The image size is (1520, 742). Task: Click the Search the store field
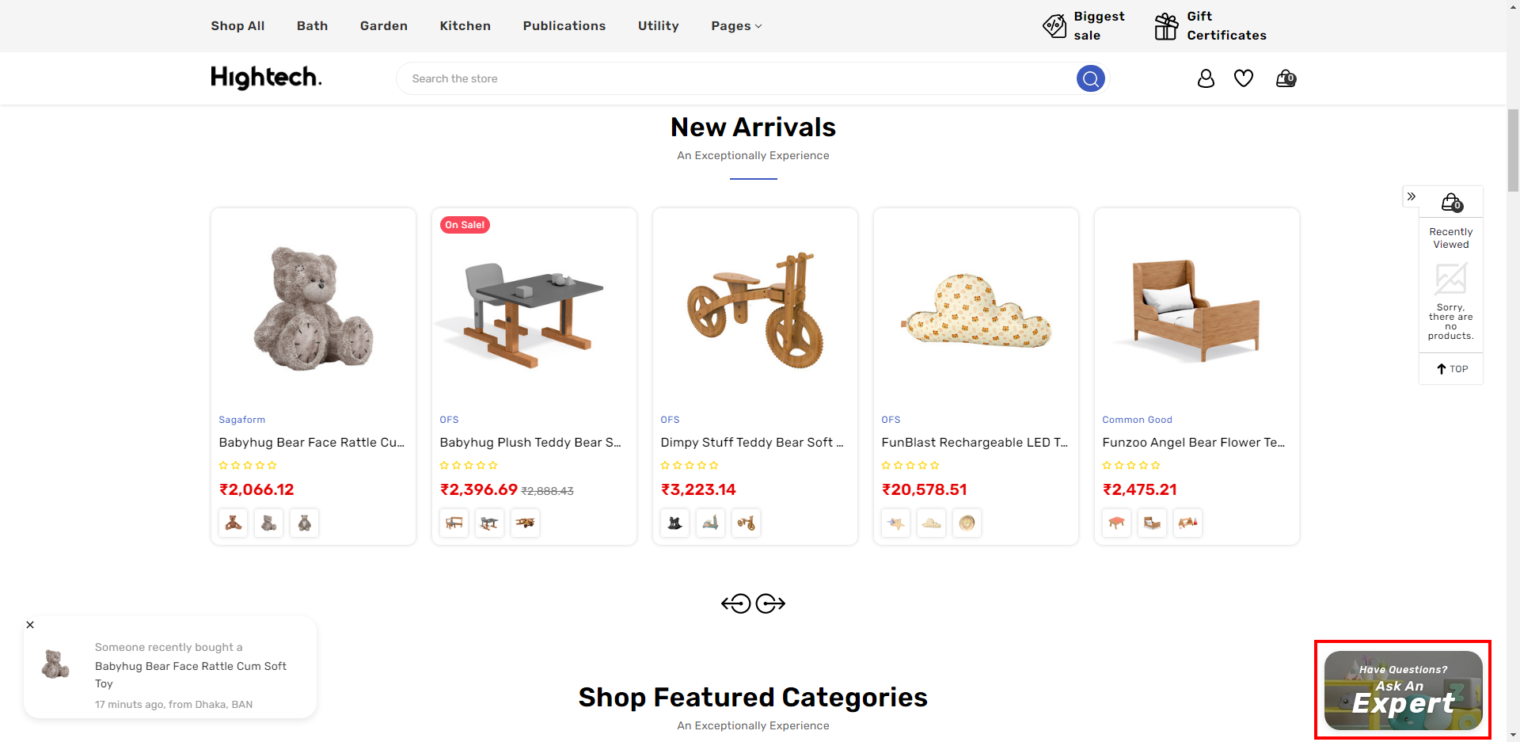point(736,78)
